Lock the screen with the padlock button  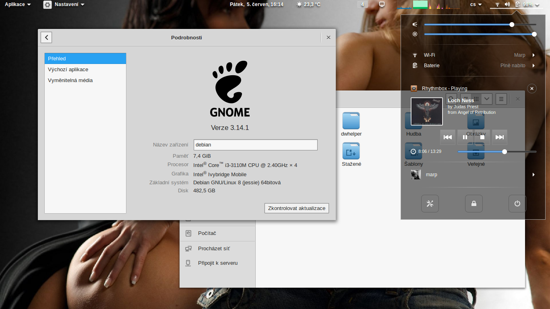tap(473, 204)
